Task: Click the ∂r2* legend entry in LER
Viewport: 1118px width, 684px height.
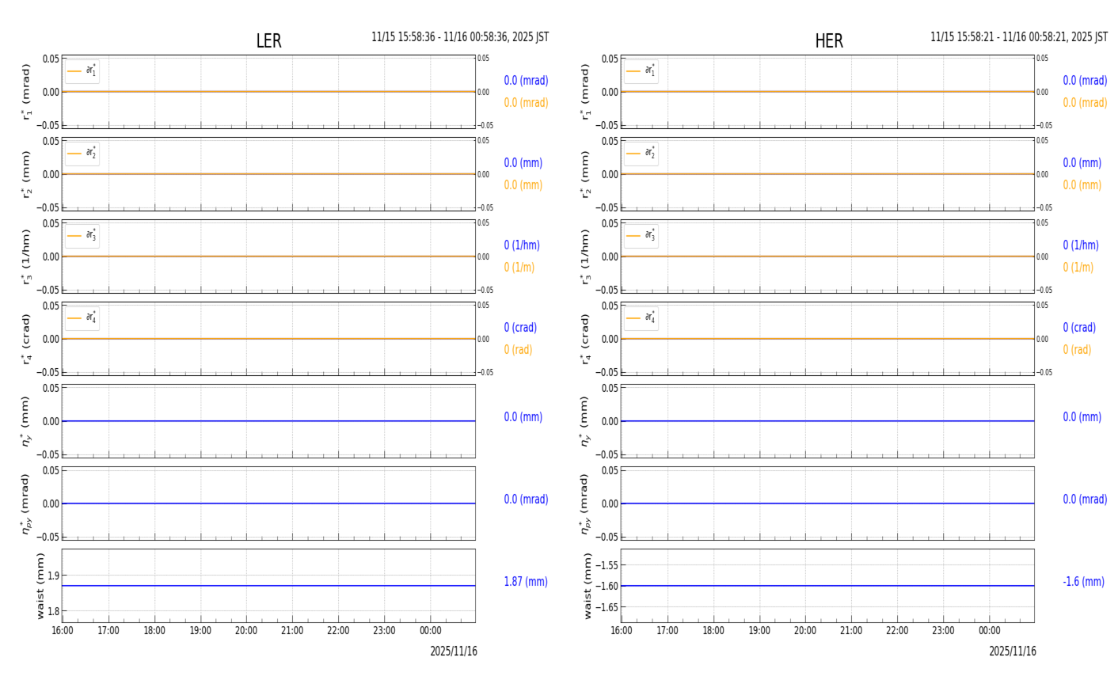Action: (x=82, y=154)
